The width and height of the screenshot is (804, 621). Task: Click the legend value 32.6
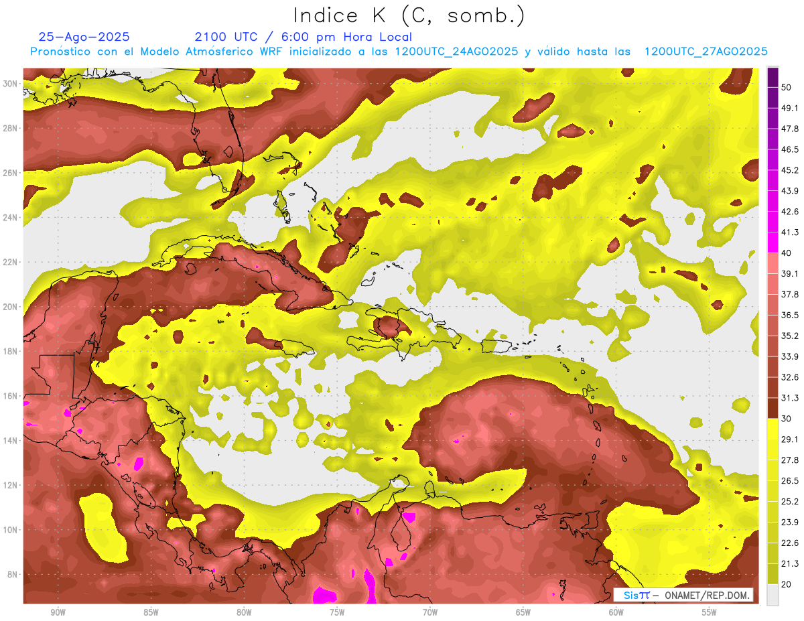(x=790, y=377)
